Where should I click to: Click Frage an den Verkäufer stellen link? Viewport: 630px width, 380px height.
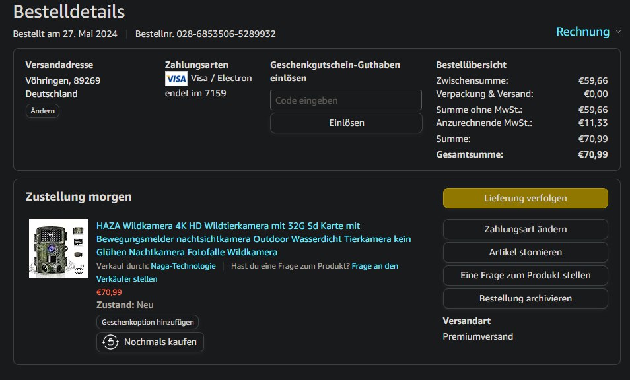pyautogui.click(x=374, y=266)
